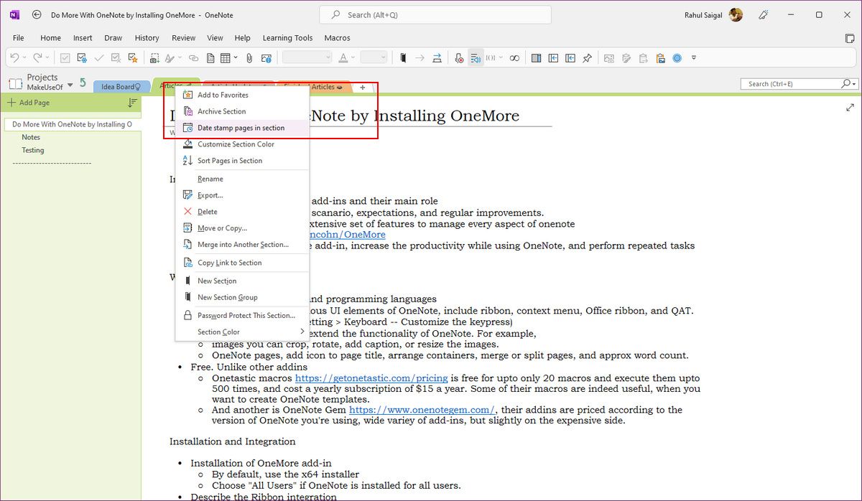Open the onenotegem.com link
This screenshot has height=501, width=862.
point(422,410)
